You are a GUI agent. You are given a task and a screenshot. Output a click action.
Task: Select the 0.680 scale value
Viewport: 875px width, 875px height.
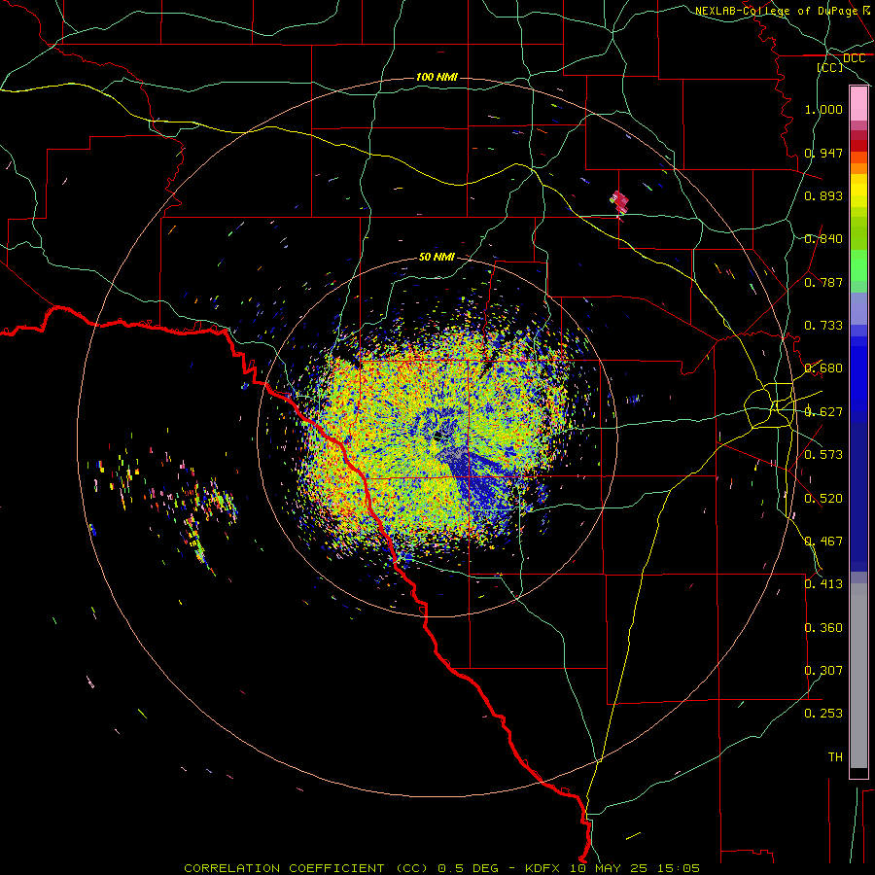[823, 368]
